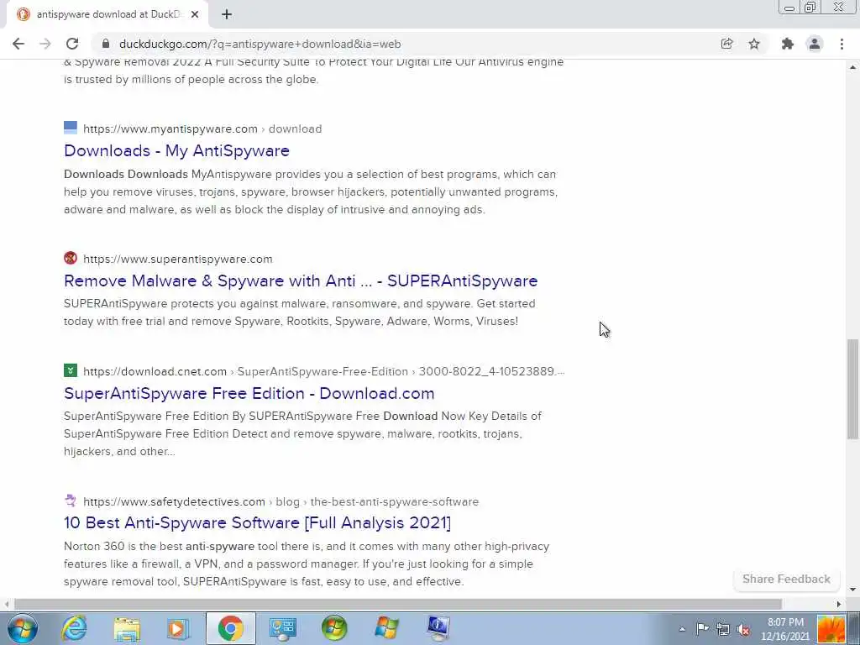Click the muted volume tray icon
This screenshot has width=860, height=645.
click(x=744, y=629)
